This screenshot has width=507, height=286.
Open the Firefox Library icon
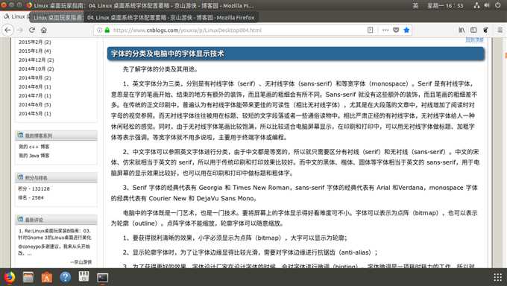point(462,30)
